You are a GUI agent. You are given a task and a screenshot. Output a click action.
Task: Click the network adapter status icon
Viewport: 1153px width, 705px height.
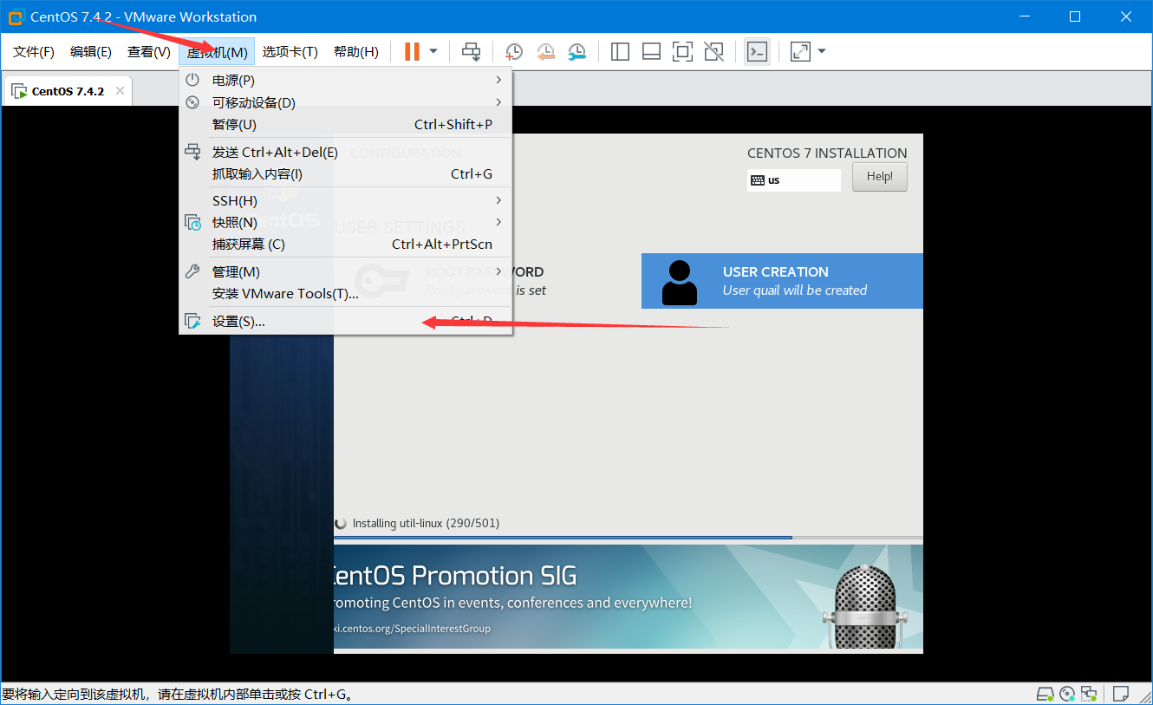(x=1089, y=694)
